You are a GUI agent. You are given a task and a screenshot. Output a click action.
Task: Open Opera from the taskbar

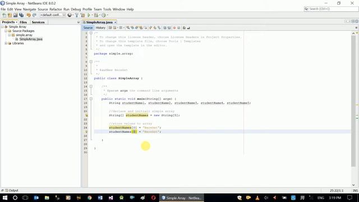153,198
